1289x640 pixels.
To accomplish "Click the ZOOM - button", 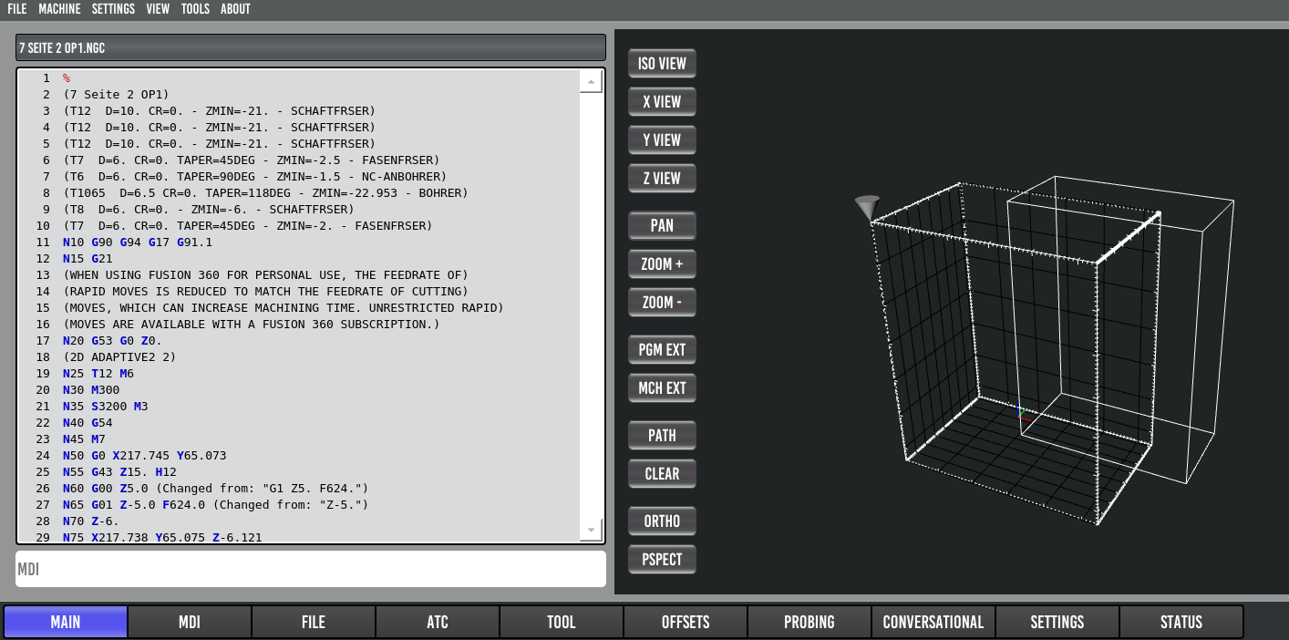I will [662, 303].
